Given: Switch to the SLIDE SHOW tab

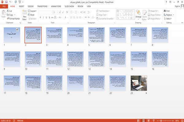Looking at the screenshot, I should [69, 6].
